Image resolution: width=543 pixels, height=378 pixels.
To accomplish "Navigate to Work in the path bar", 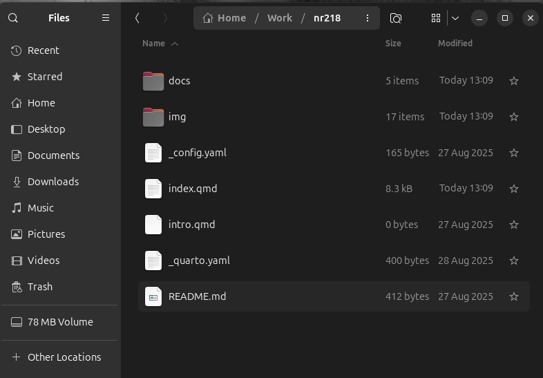I will [x=280, y=18].
